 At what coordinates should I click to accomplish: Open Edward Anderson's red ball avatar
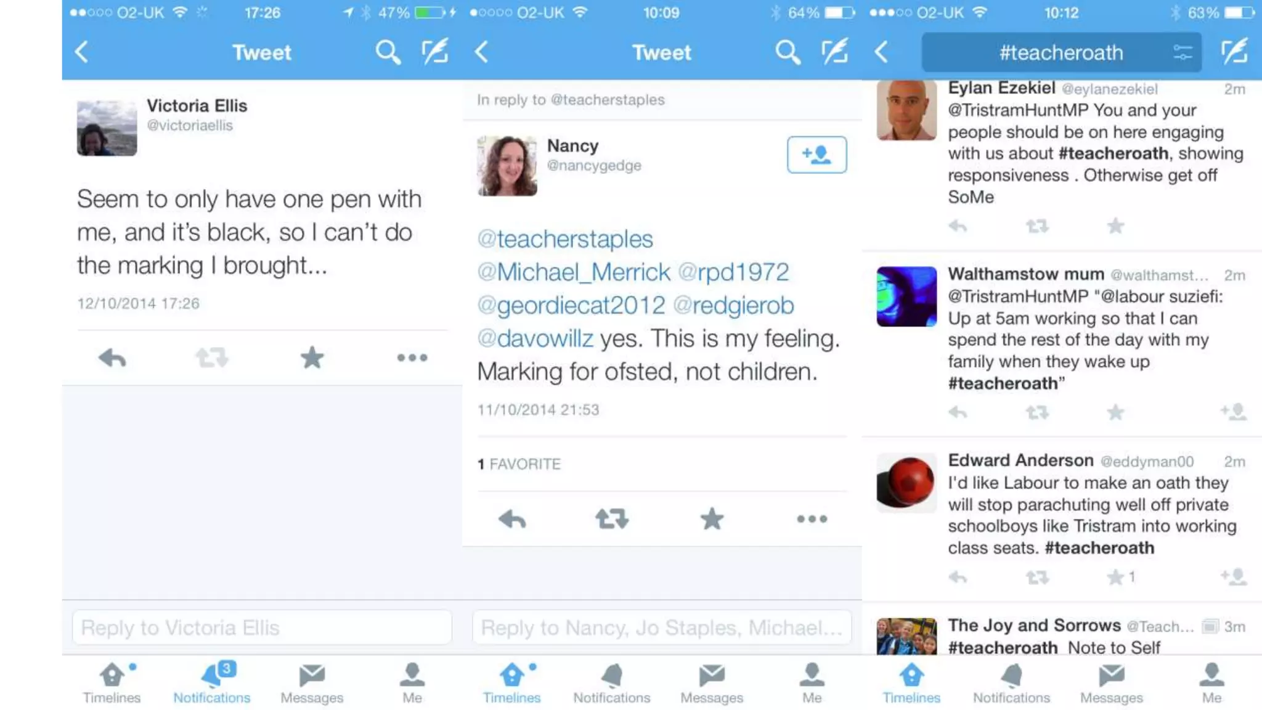(906, 483)
